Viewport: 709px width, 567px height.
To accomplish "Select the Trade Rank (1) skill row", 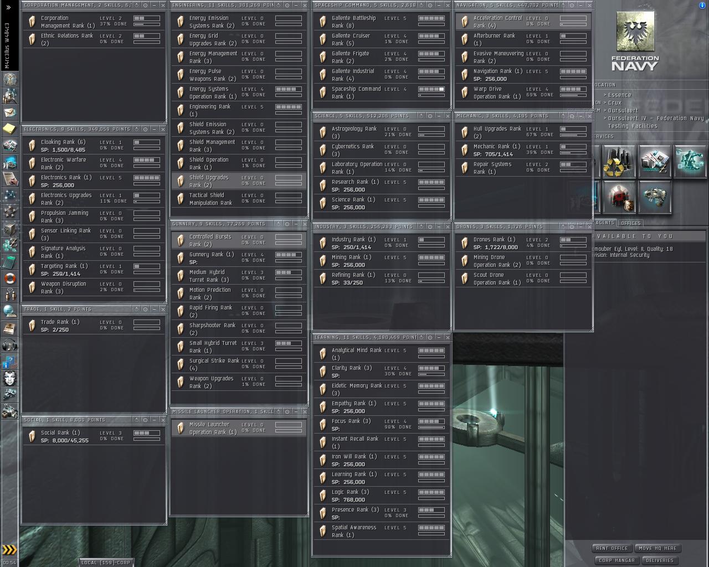I will (x=94, y=326).
